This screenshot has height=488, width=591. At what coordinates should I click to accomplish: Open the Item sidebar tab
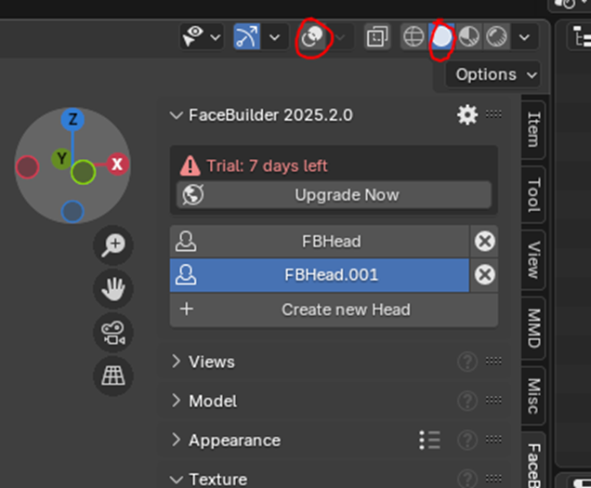coord(533,130)
